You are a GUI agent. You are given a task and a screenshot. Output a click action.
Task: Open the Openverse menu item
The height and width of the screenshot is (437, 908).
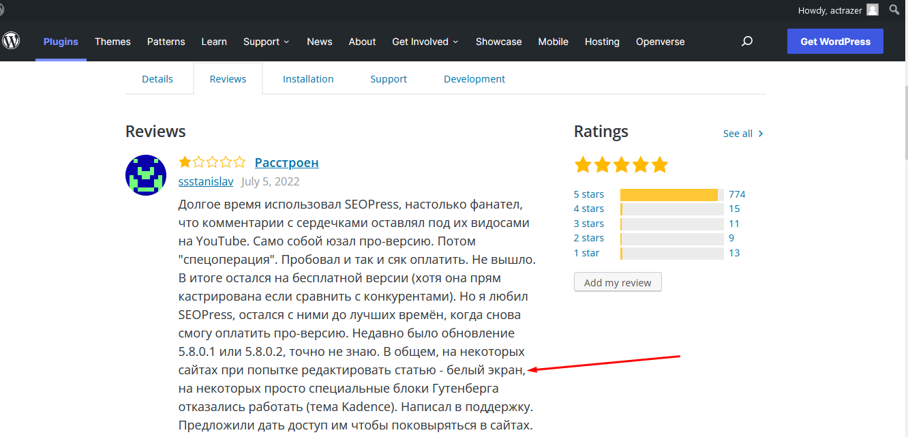click(660, 42)
